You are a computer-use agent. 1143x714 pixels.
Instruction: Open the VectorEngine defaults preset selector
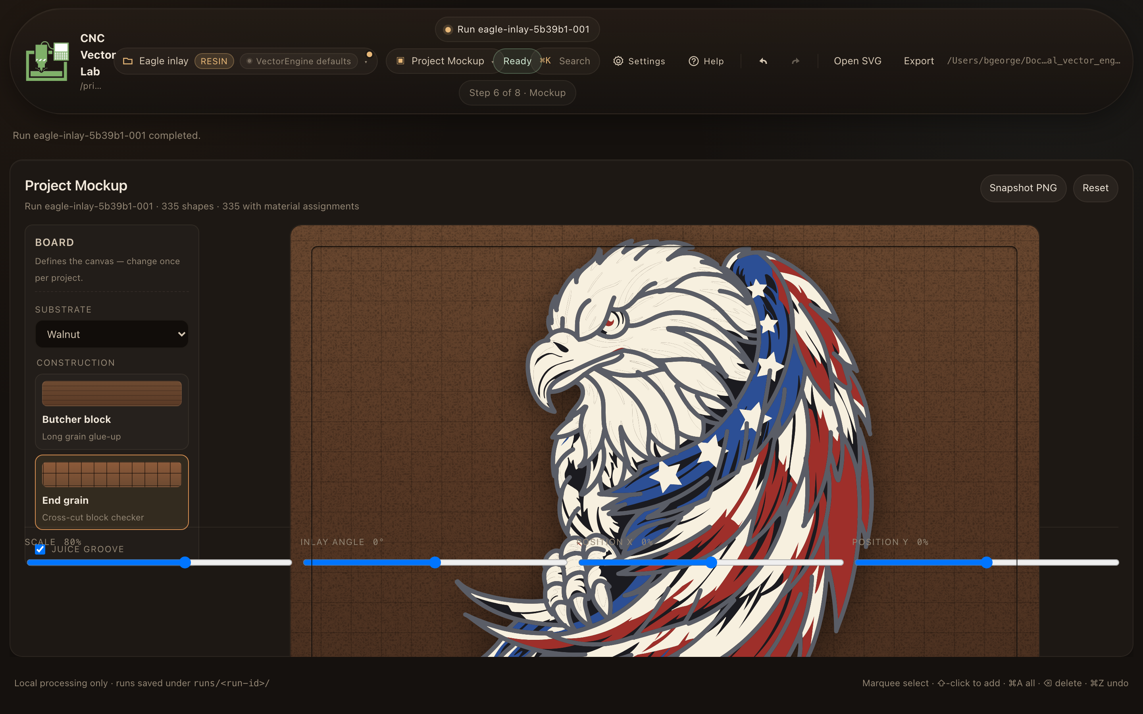click(x=298, y=61)
